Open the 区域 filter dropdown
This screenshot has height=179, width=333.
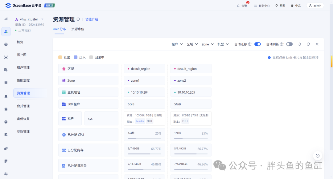[x=192, y=44]
